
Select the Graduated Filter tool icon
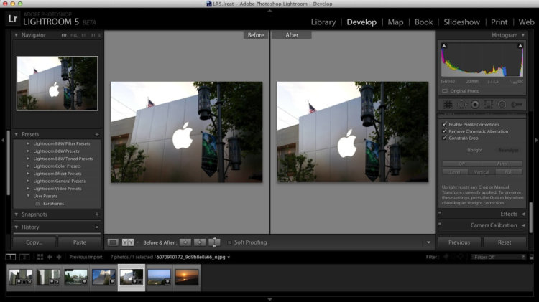tap(489, 104)
